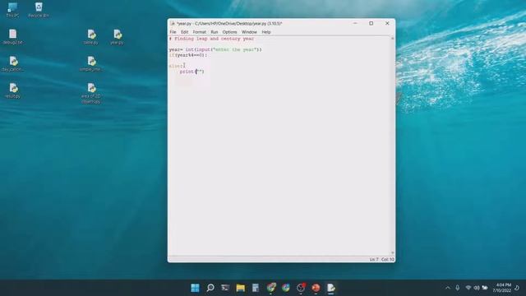
Task: Open the Run menu
Action: (215, 32)
